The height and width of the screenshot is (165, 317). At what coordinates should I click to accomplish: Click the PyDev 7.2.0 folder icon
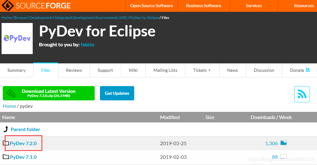6,143
